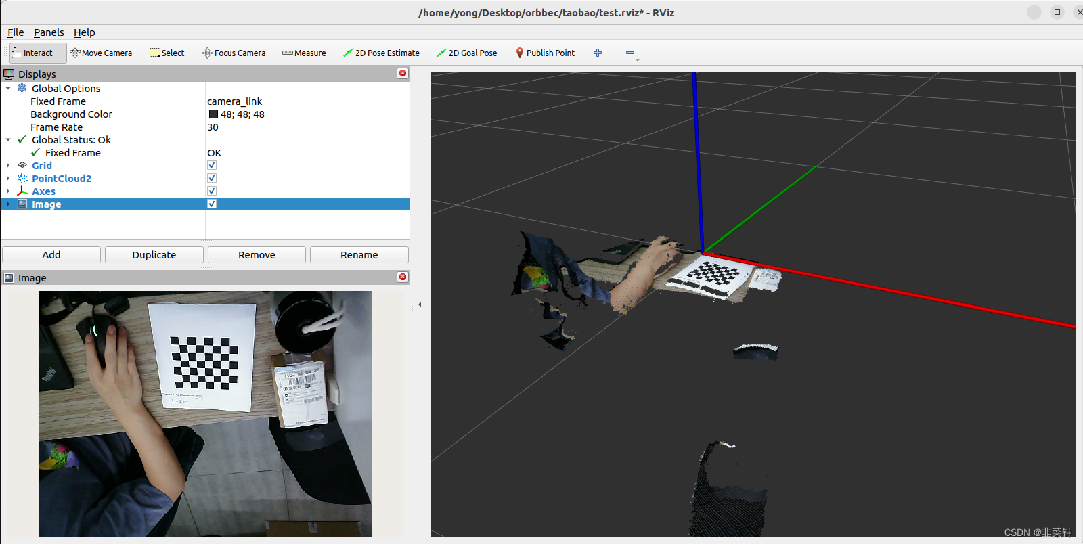Expand the Image display properties

coord(8,204)
